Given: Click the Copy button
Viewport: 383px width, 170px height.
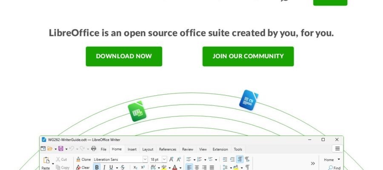Looking at the screenshot, I should point(63,167).
